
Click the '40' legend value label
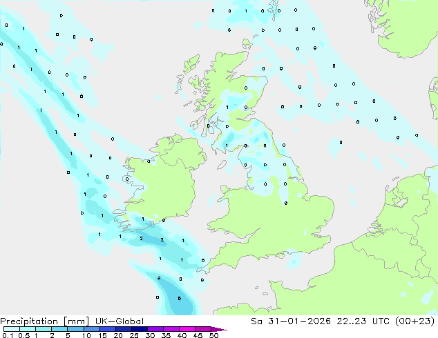tap(182, 335)
